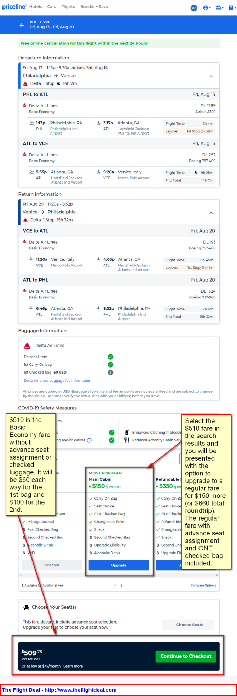Open the Hotels tab
The image size is (237, 696).
click(35, 7)
